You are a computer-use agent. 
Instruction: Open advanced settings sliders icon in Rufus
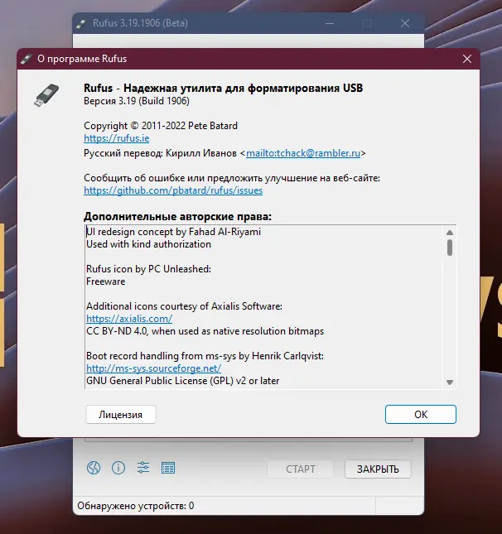(x=143, y=468)
